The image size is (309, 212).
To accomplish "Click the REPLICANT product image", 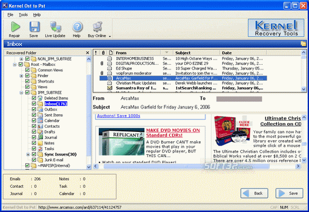I will (x=121, y=141).
